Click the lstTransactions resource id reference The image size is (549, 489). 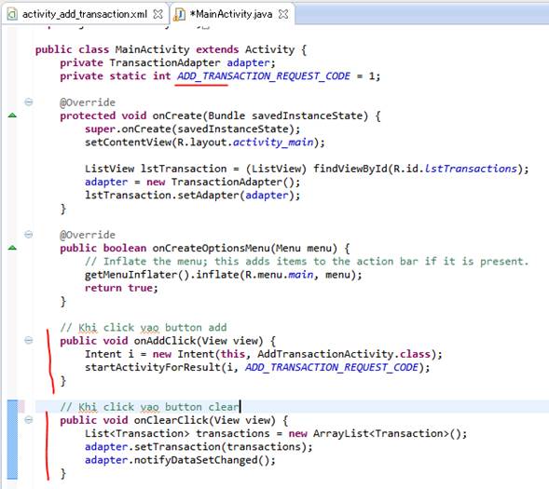coord(471,169)
